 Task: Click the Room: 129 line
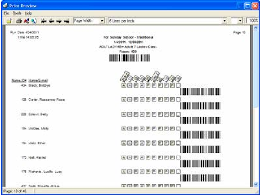128,52
